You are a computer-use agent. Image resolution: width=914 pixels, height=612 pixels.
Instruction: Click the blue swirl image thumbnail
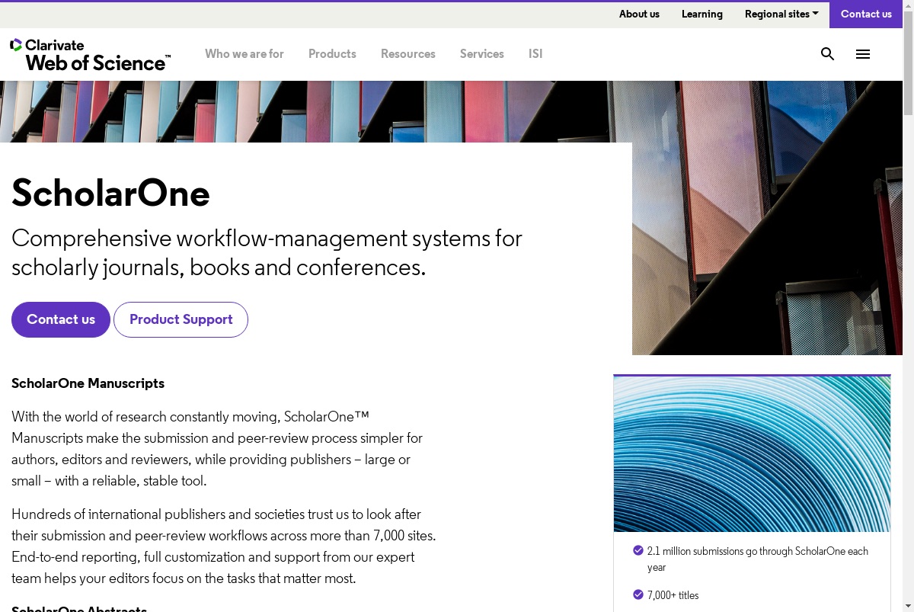click(752, 454)
